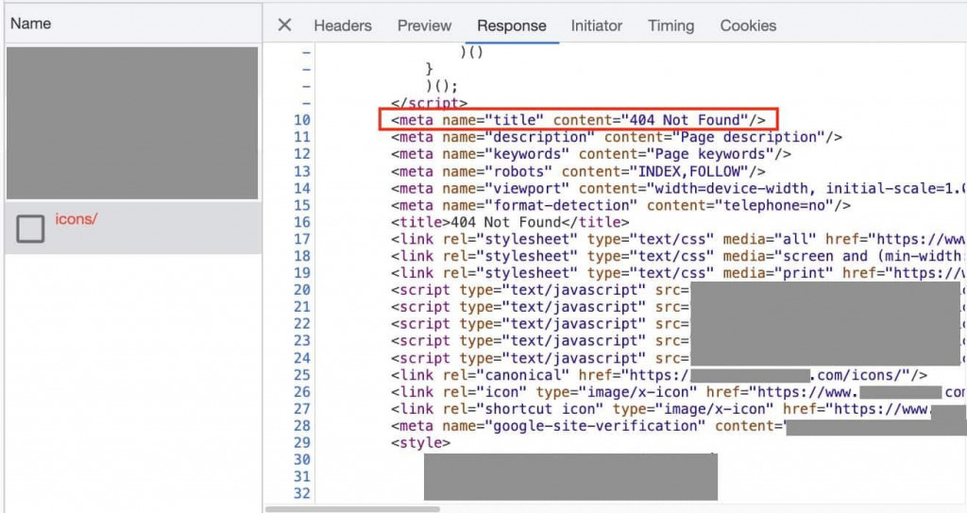Click the gray thumbnail area under Name

(x=132, y=123)
